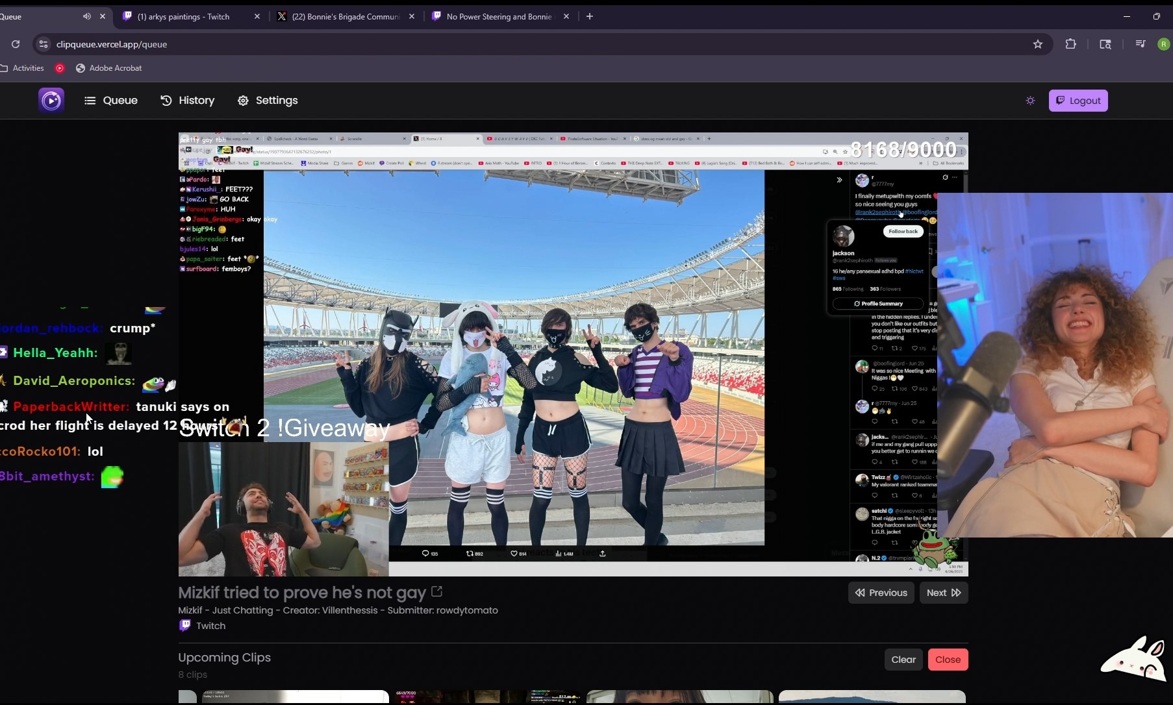The image size is (1173, 705).
Task: Click the red YouTube Music bookmark icon
Action: [x=60, y=68]
